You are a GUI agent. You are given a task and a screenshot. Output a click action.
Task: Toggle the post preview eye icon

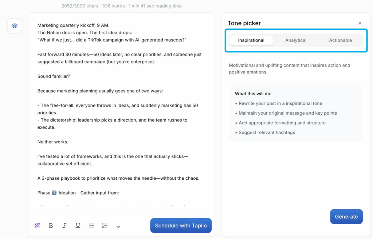pyautogui.click(x=15, y=26)
